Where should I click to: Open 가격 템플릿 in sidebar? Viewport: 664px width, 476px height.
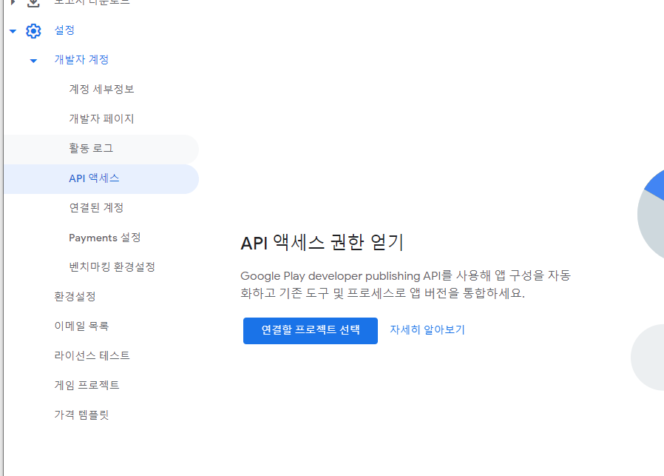pyautogui.click(x=81, y=415)
